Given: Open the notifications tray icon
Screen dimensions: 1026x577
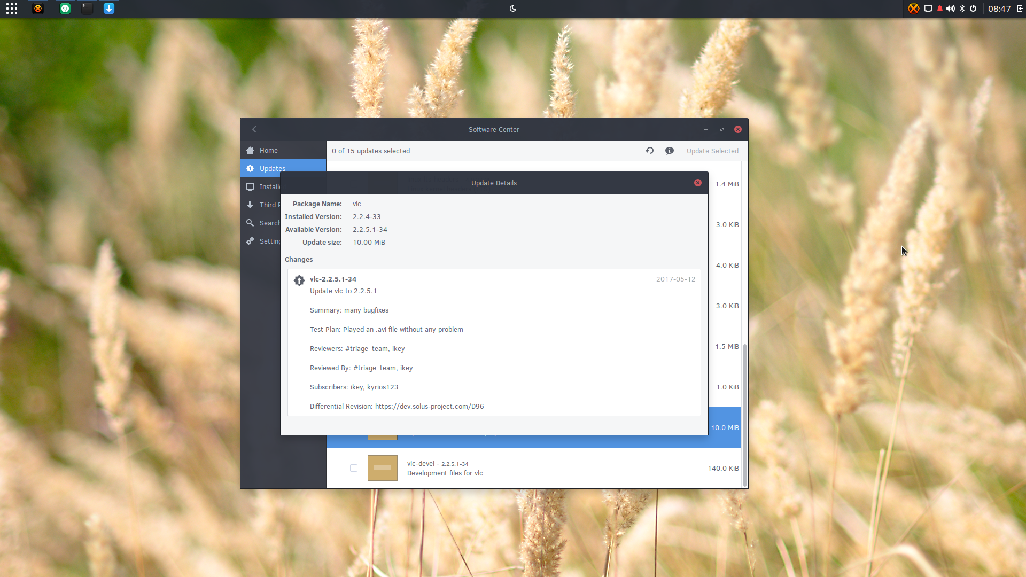Looking at the screenshot, I should tap(928, 9).
